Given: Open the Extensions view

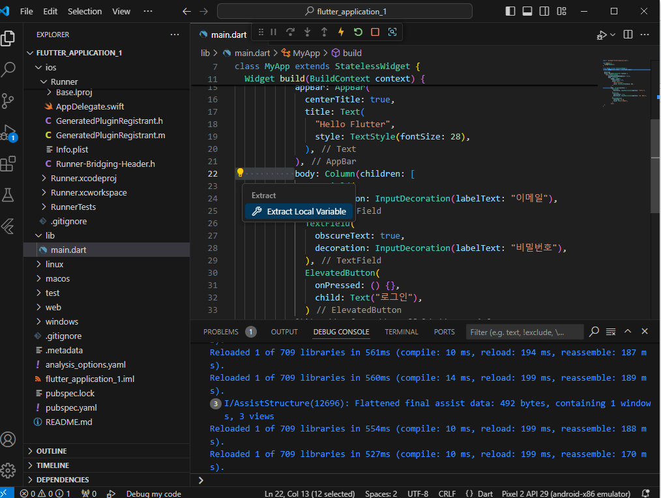Looking at the screenshot, I should 8,164.
